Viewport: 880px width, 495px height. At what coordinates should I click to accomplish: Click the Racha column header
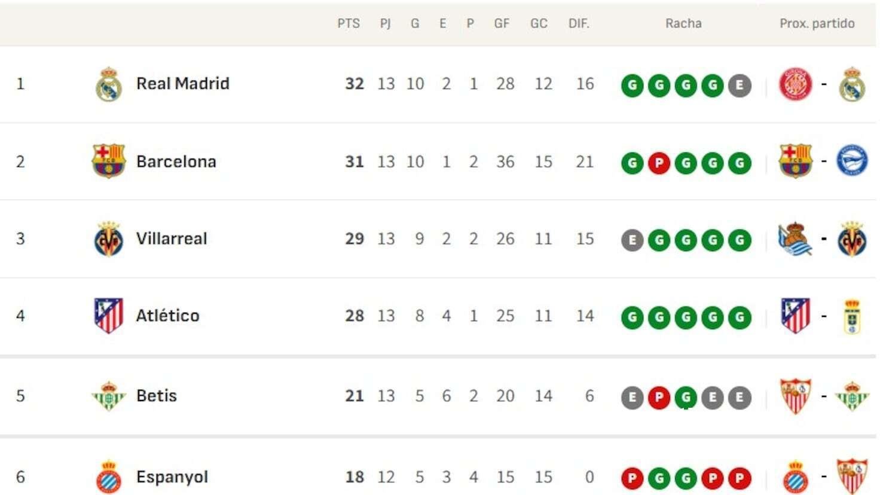683,24
